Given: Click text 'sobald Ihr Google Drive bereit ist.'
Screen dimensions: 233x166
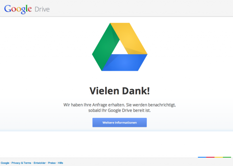Looking at the screenshot, I should click(119, 111).
